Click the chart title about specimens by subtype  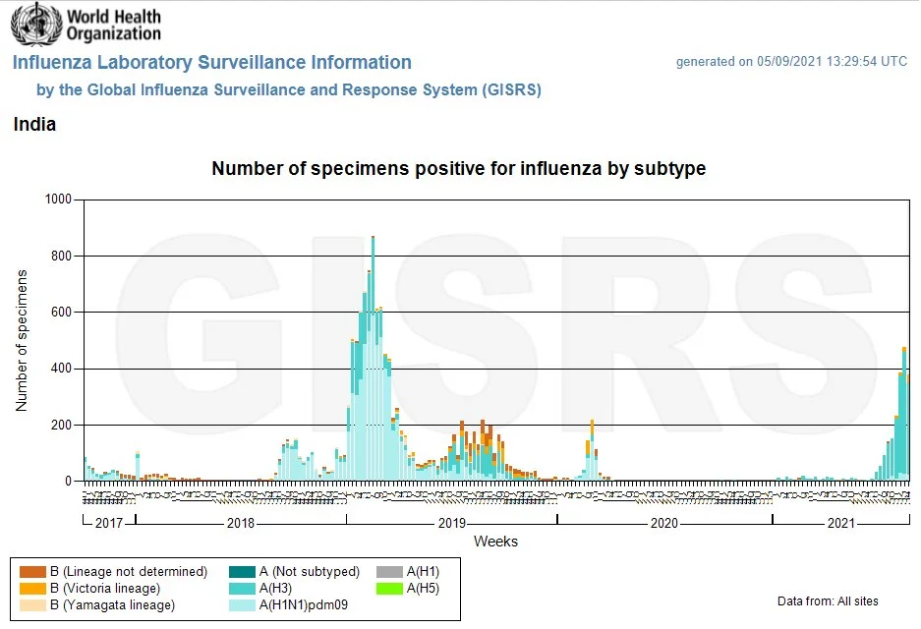pyautogui.click(x=459, y=169)
